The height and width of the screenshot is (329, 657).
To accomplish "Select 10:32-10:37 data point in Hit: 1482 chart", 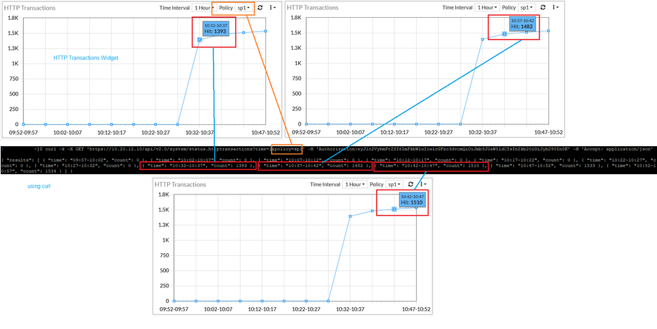I will [x=483, y=40].
